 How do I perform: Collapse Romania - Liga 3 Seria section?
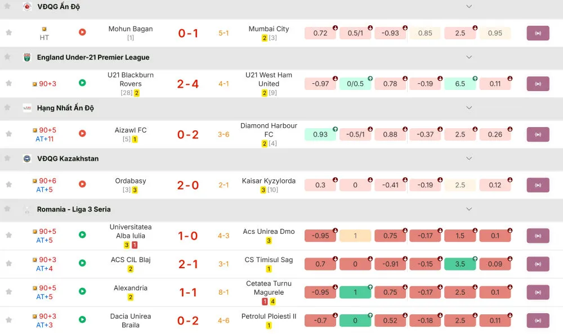point(468,209)
